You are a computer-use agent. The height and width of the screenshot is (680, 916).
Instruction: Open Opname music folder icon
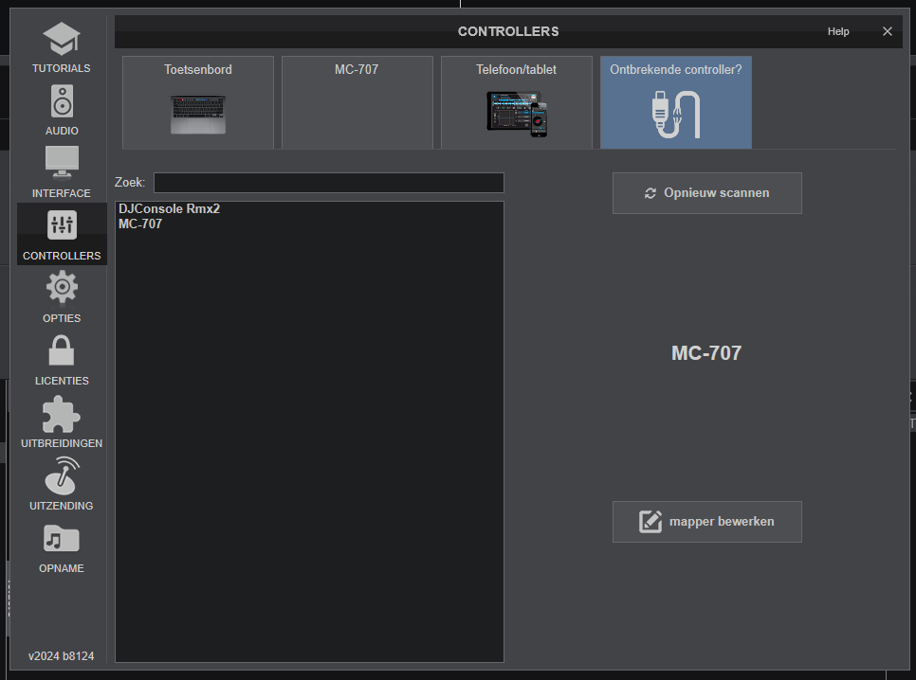62,538
